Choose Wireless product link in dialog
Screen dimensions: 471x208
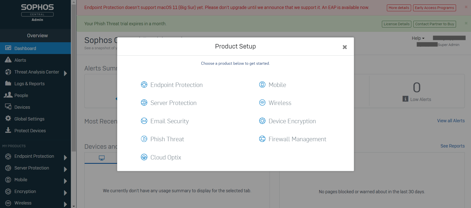(280, 103)
